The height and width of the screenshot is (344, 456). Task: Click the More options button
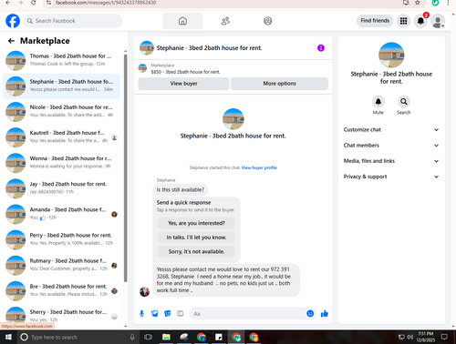(x=279, y=84)
